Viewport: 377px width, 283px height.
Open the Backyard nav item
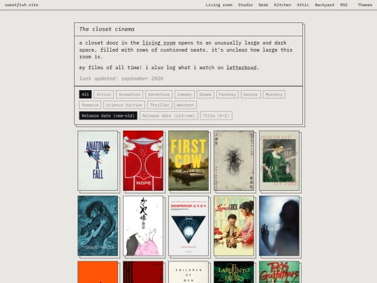(325, 5)
